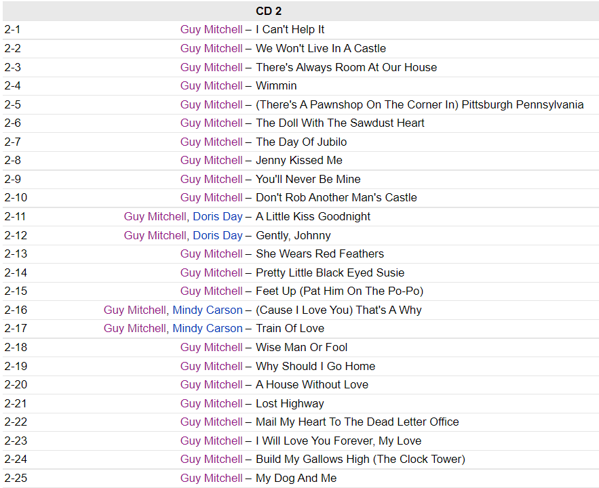Image resolution: width=599 pixels, height=488 pixels.
Task: Select track title A Little Kiss Goodnight
Action: pyautogui.click(x=313, y=216)
